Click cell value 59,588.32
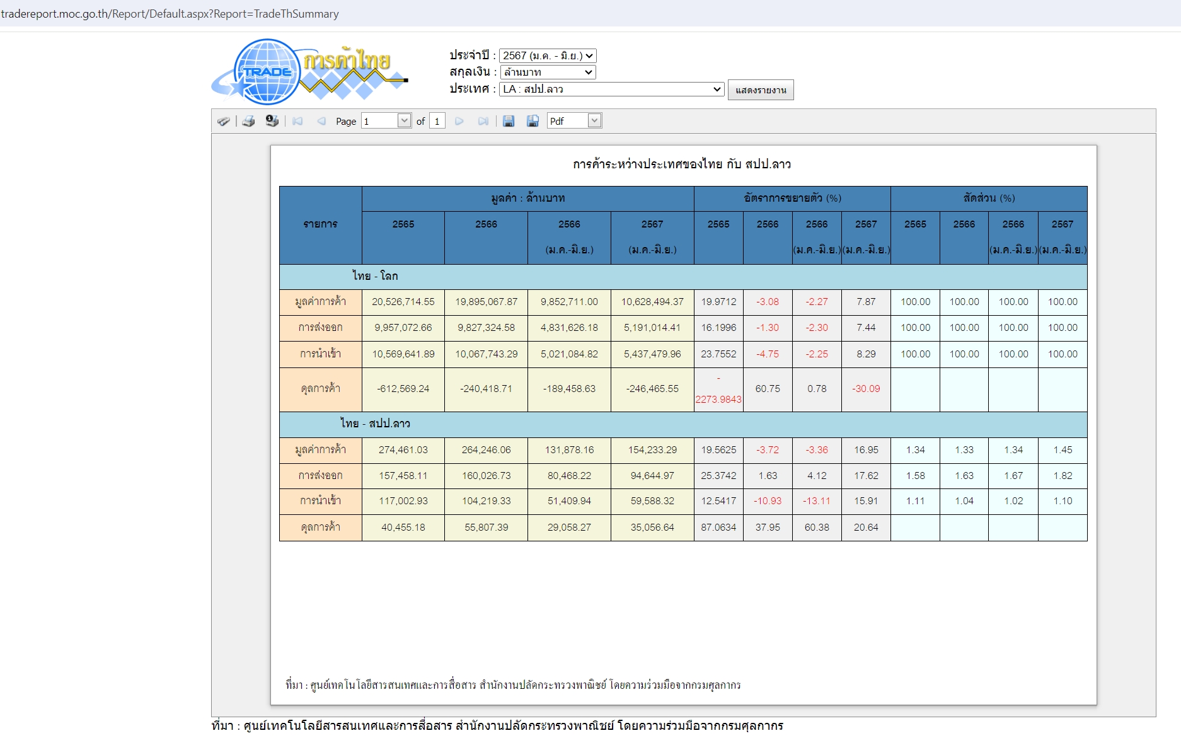 (x=652, y=501)
